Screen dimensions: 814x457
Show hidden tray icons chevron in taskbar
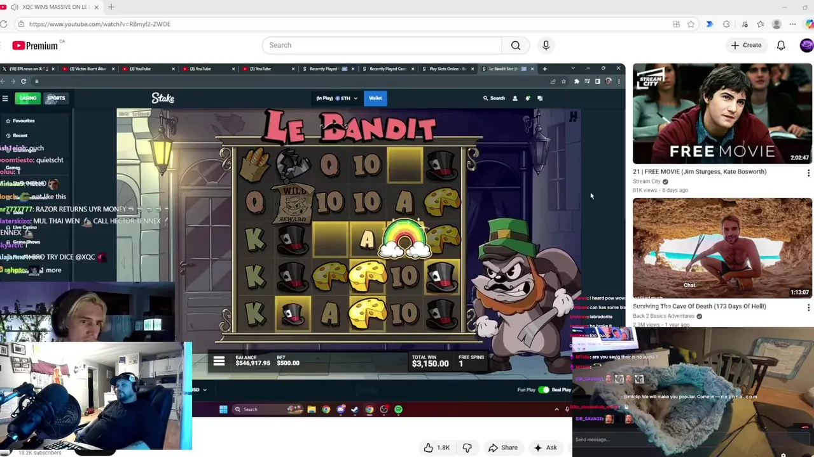coord(556,409)
